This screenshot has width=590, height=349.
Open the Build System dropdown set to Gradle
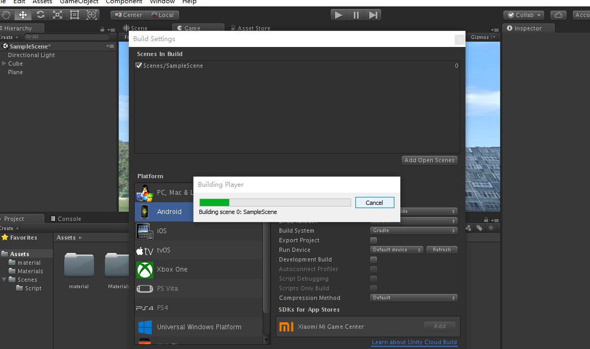point(414,230)
